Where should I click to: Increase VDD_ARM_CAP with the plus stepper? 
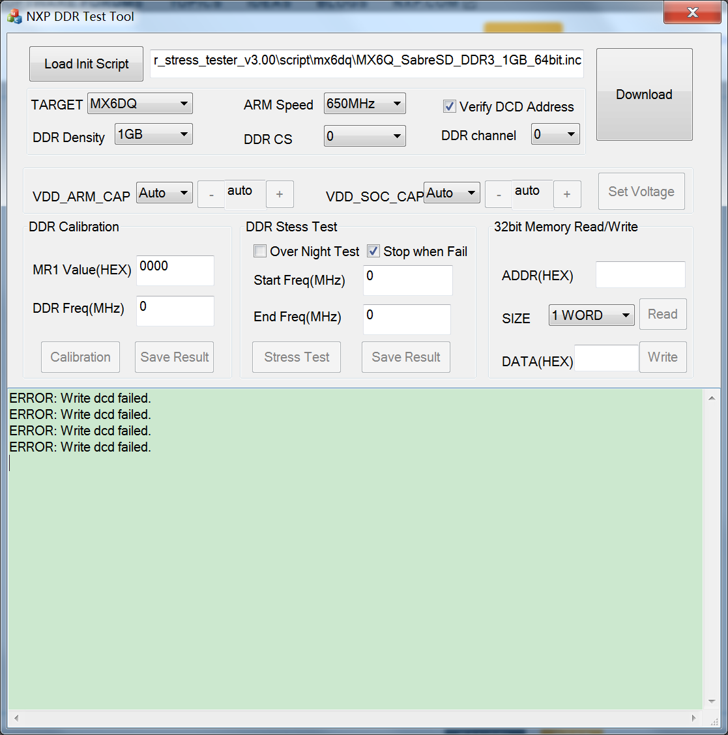click(x=280, y=194)
